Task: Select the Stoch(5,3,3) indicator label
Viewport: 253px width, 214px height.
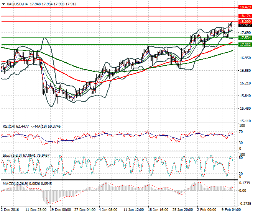Action: pos(12,156)
